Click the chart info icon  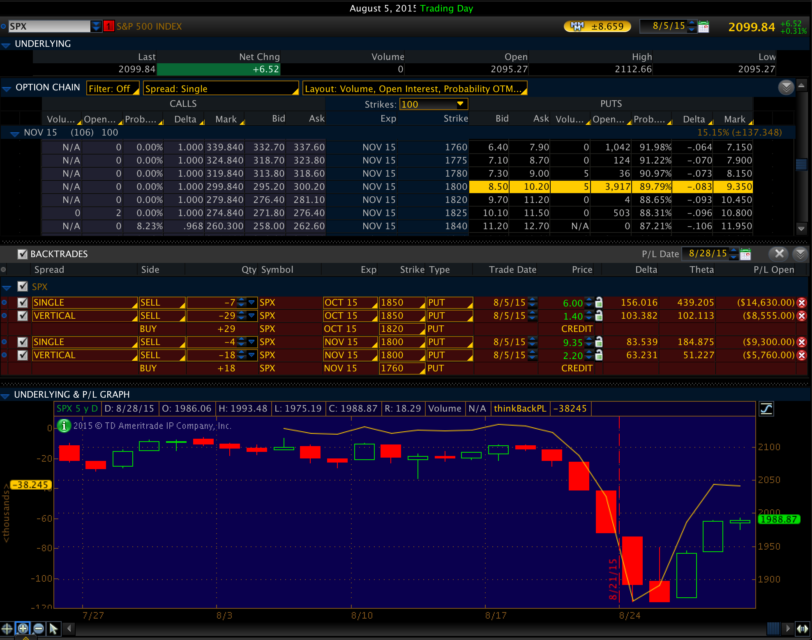tap(64, 426)
